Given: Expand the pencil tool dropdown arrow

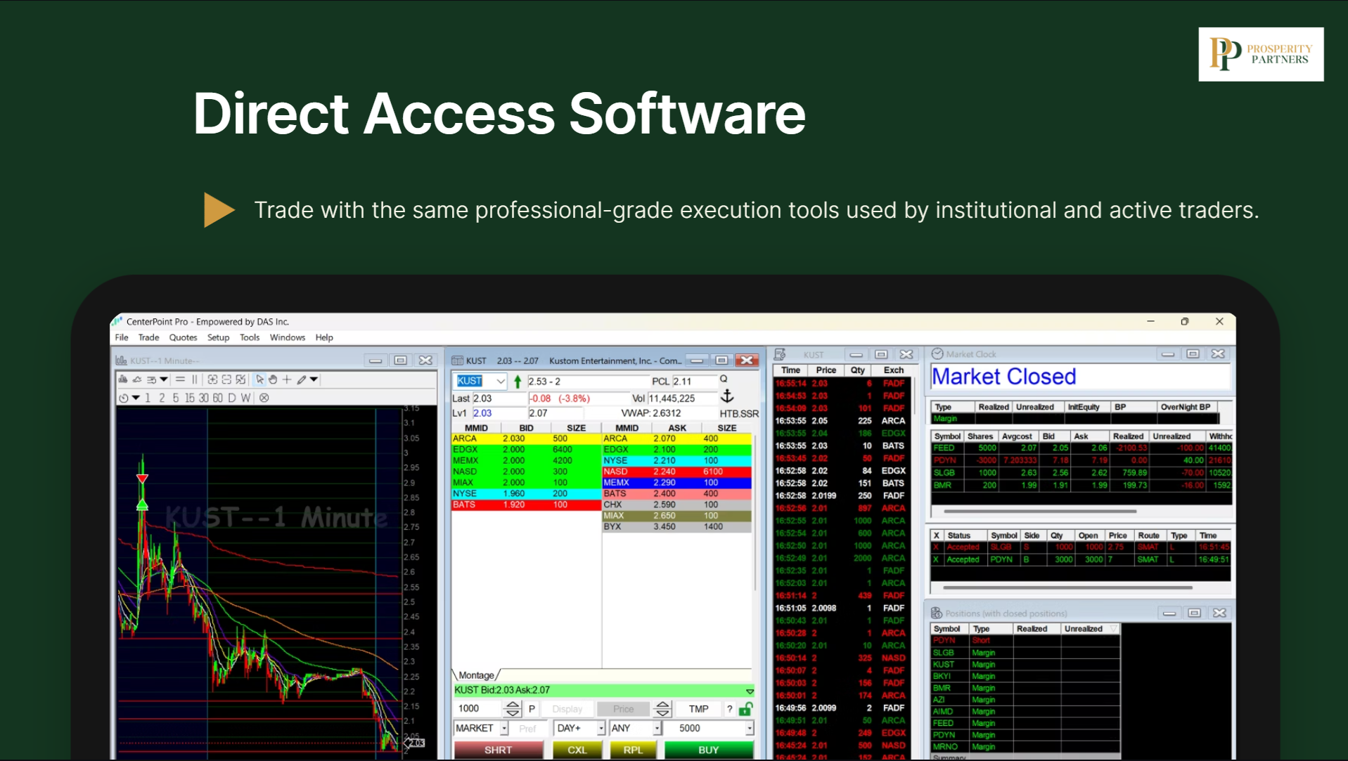Looking at the screenshot, I should pyautogui.click(x=314, y=379).
